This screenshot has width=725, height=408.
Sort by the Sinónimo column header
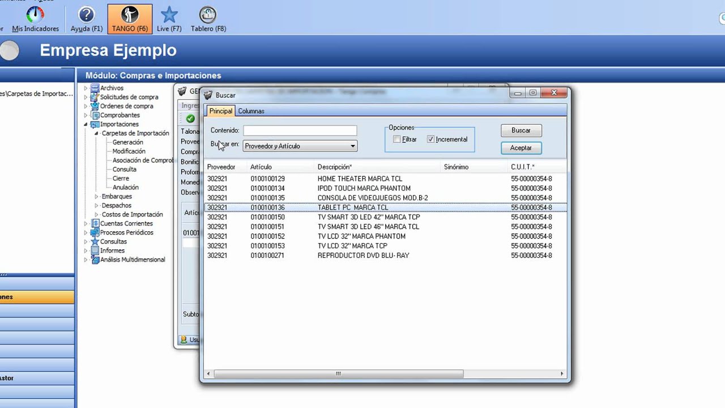pos(475,167)
